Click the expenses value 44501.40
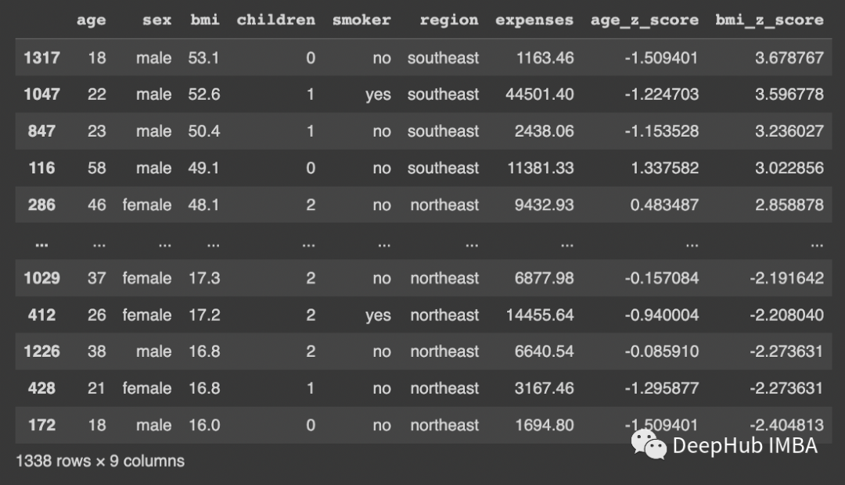The height and width of the screenshot is (485, 845). (540, 95)
